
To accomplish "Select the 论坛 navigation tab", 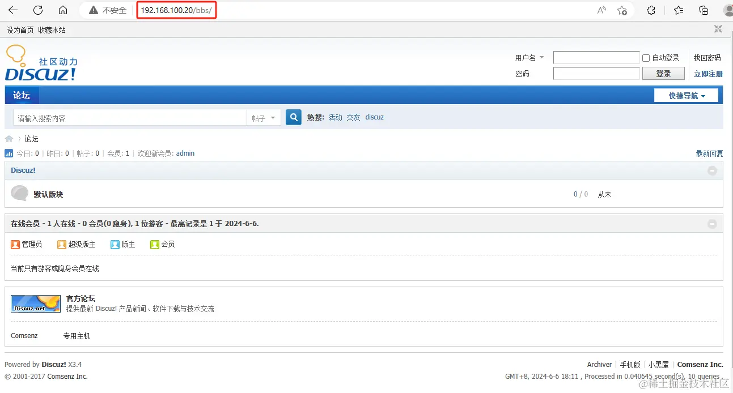I will pyautogui.click(x=22, y=95).
